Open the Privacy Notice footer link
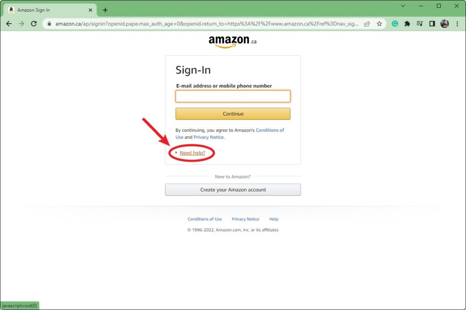The height and width of the screenshot is (310, 466). click(246, 219)
